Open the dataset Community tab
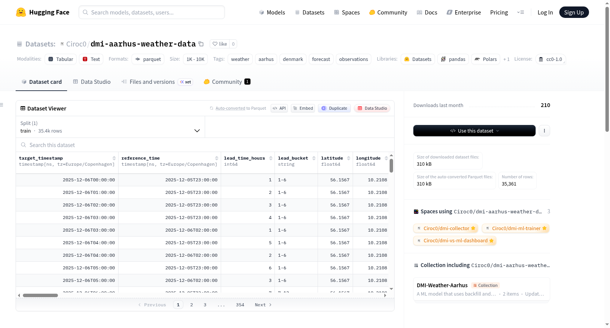The image size is (610, 328). (x=227, y=82)
